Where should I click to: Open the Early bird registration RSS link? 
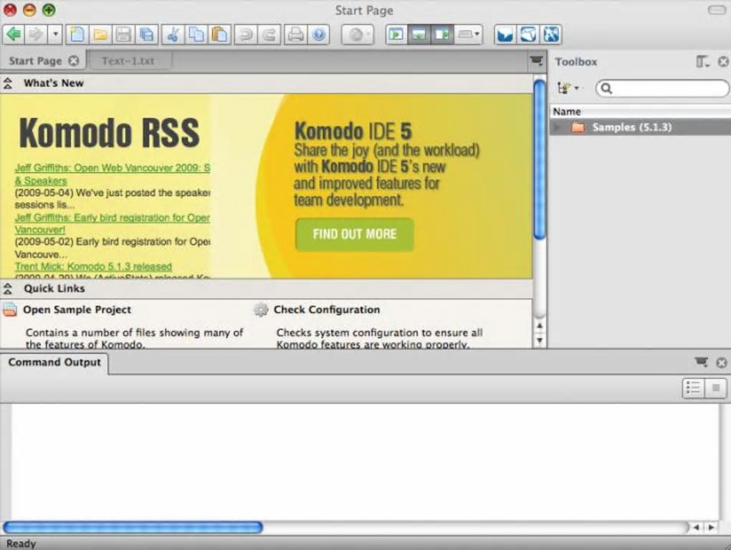[113, 223]
